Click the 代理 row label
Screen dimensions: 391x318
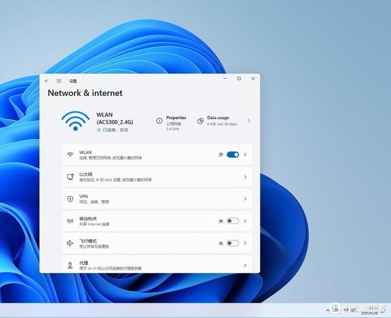pos(84,263)
